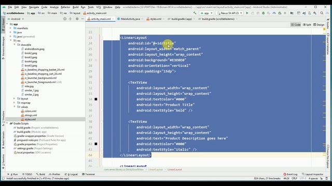Click the Search Everywhere magnifier icon
The height and width of the screenshot is (186, 332).
tap(322, 13)
